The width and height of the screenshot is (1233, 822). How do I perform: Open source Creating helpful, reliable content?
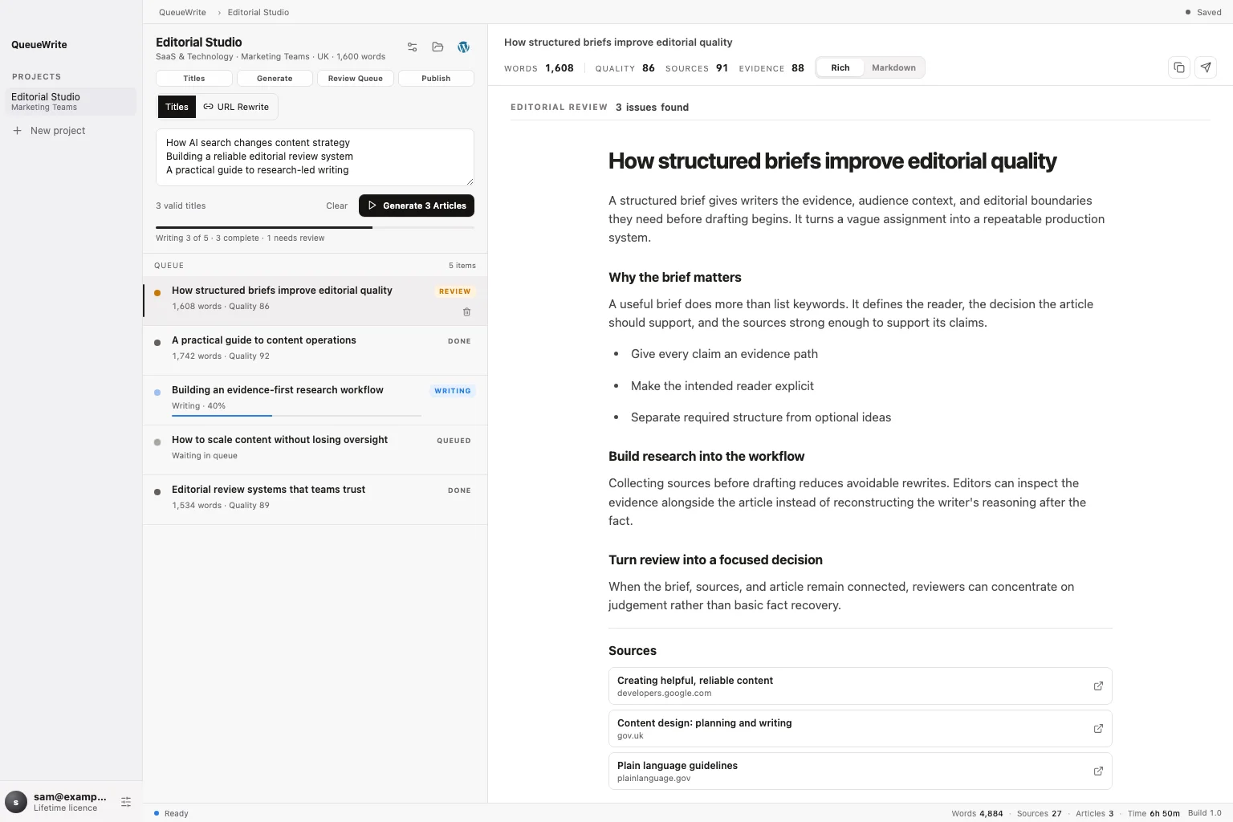[860, 686]
